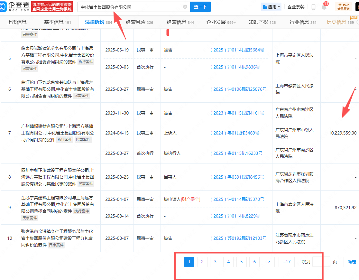Click 执行案件 tag in row 7

click(65, 140)
